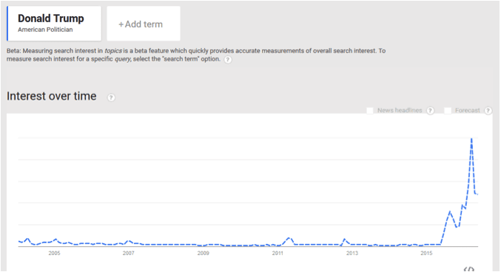Click the 2011 bump on trend line
501x272 pixels.
click(289, 238)
